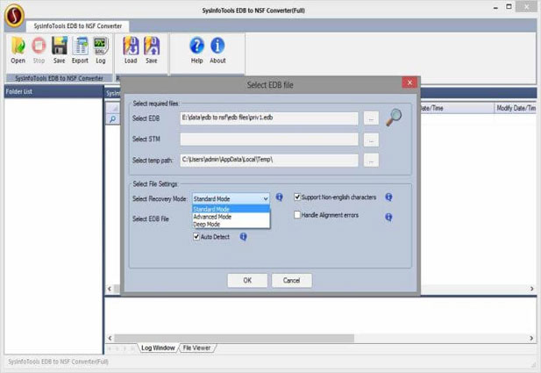Choose Deep Mode from the list
Image resolution: width=541 pixels, height=373 pixels.
point(231,224)
